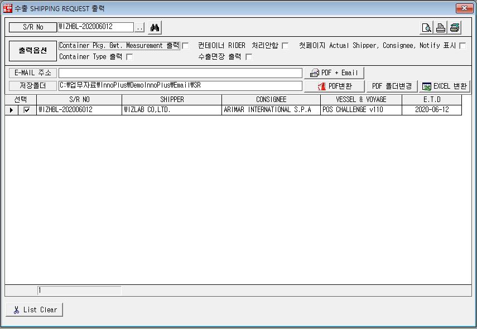
Task: Click the SHIPPER column header
Action: tap(172, 100)
